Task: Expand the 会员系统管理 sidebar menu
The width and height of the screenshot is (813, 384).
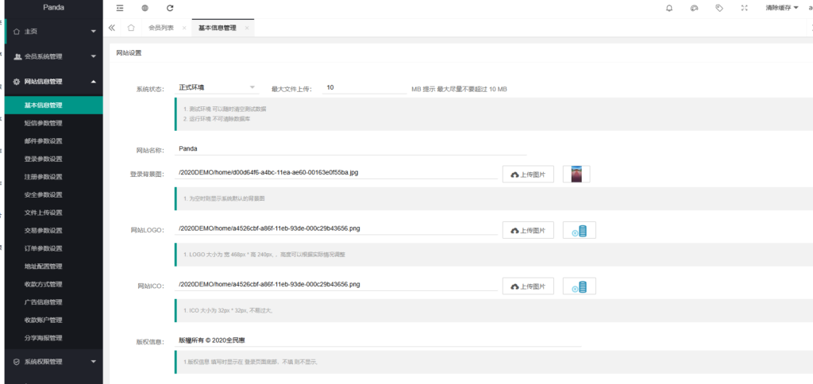Action: 52,56
